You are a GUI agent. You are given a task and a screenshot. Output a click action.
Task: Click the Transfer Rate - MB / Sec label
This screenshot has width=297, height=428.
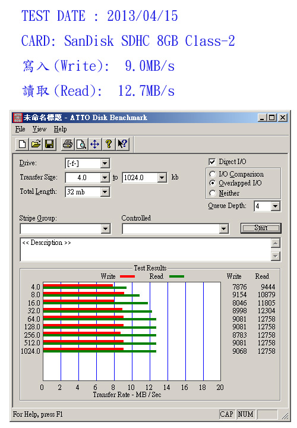(127, 395)
